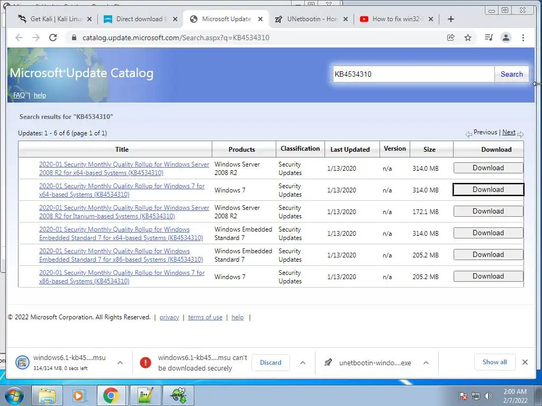
Task: Open the footer help link
Action: (x=238, y=317)
